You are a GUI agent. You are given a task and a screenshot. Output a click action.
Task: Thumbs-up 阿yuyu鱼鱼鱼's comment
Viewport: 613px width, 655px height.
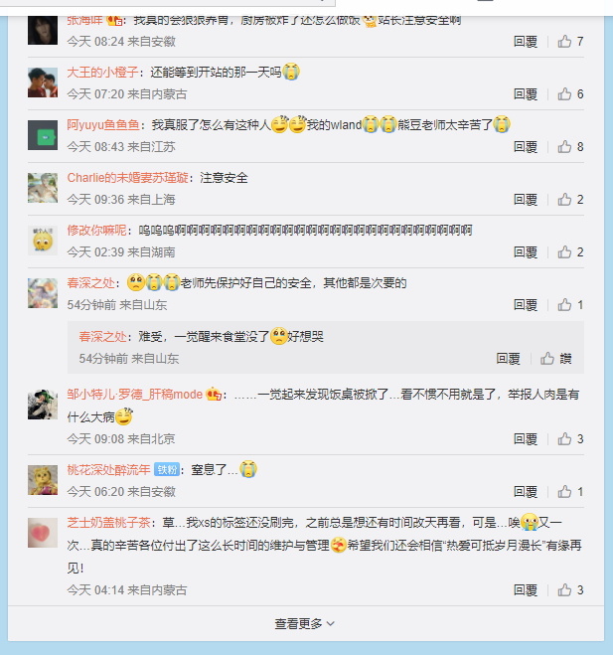(x=570, y=147)
